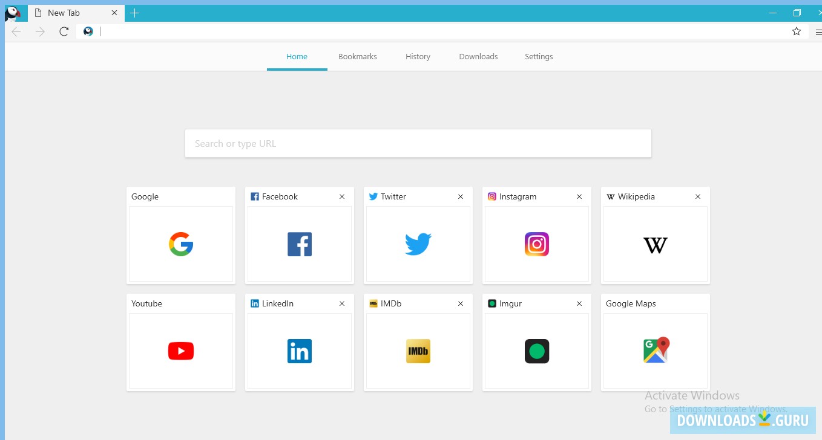The width and height of the screenshot is (822, 440).
Task: Click the small IMDb favicon in tile header
Action: 373,303
